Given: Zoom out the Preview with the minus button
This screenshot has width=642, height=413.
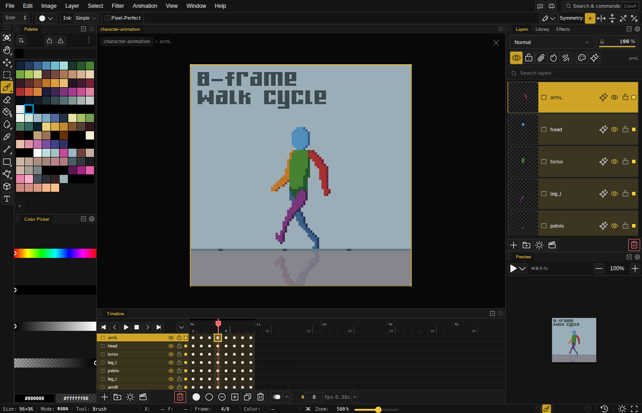Looking at the screenshot, I should 599,268.
